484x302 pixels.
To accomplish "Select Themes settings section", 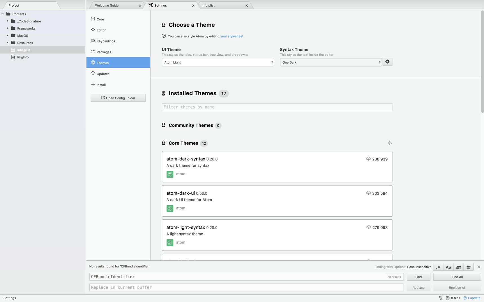I will [x=118, y=63].
